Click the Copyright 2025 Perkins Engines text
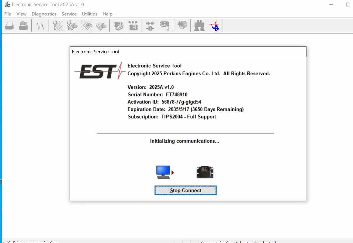Image resolution: width=353 pixels, height=243 pixels. 199,74
